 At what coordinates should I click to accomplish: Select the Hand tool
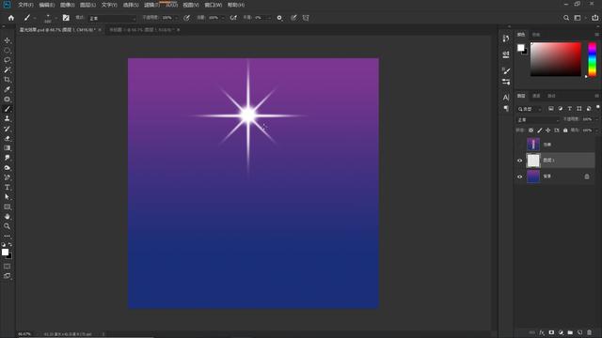click(x=7, y=217)
